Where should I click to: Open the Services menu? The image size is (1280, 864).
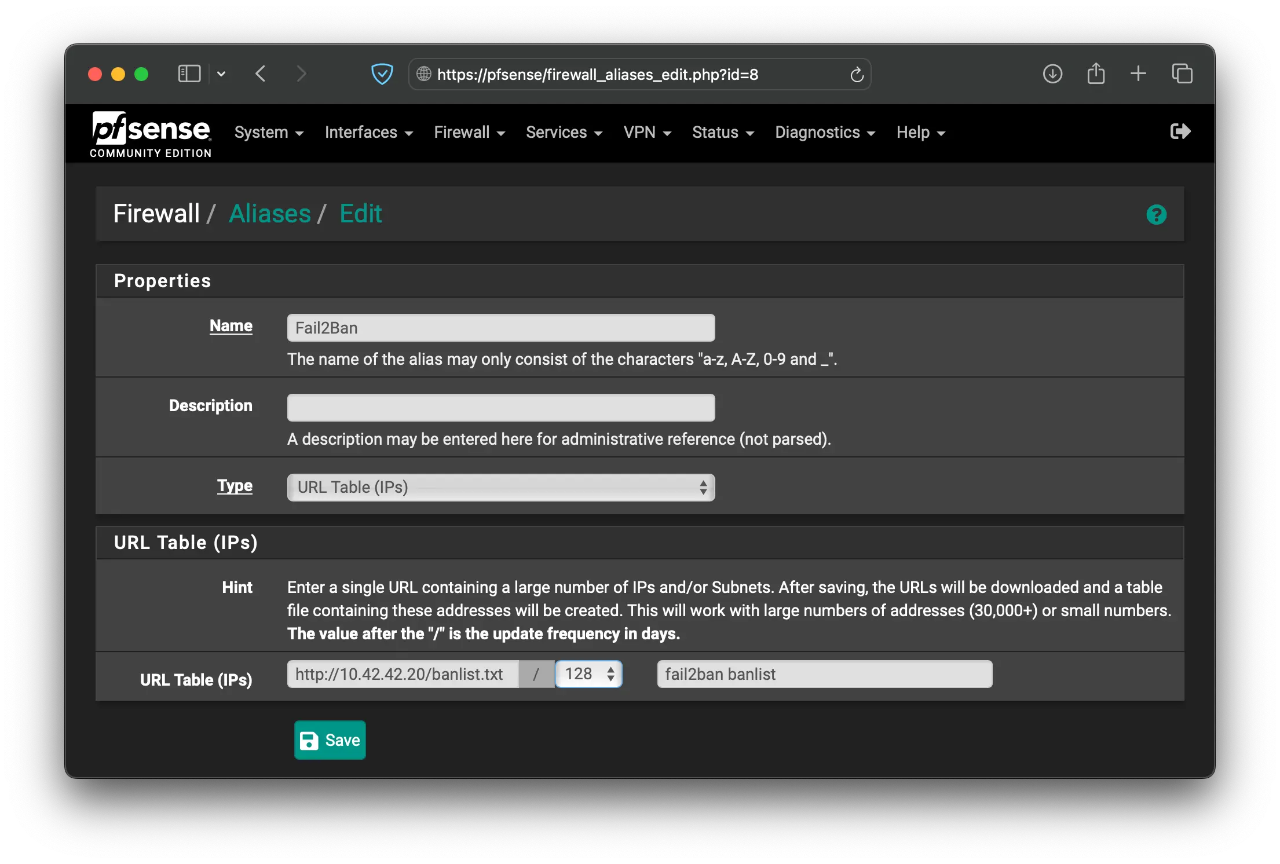coord(564,133)
